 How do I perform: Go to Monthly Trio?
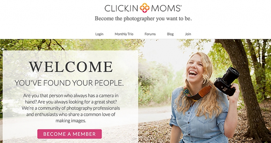(x=124, y=34)
